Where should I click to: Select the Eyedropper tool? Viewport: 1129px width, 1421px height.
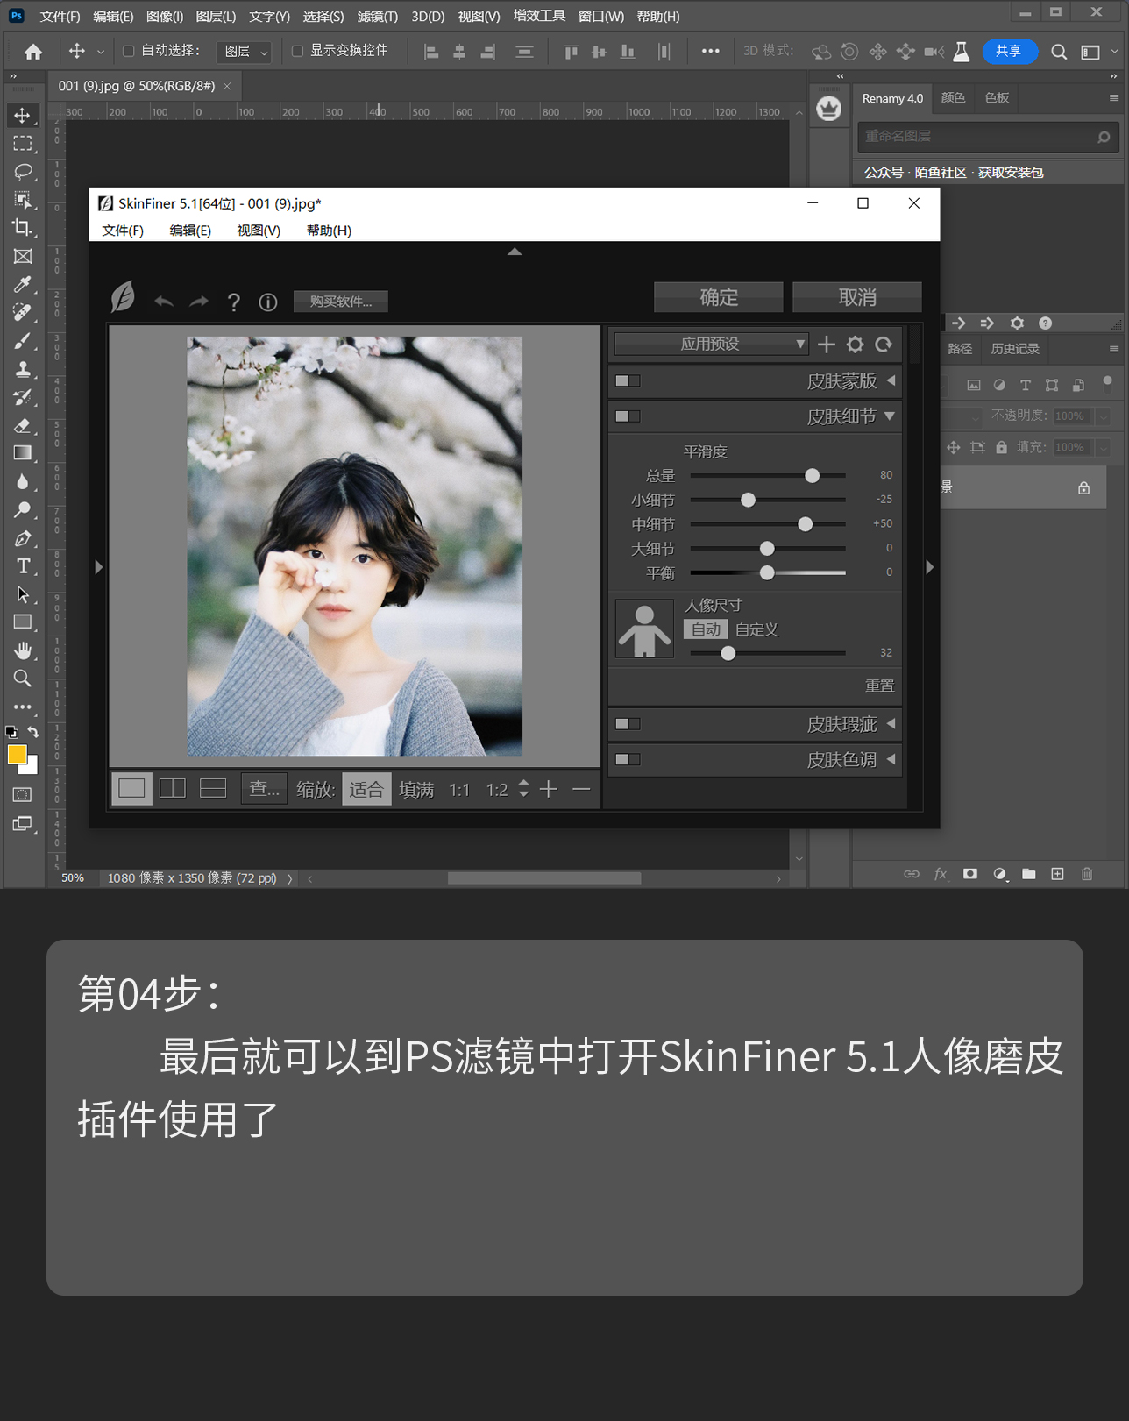coord(22,284)
